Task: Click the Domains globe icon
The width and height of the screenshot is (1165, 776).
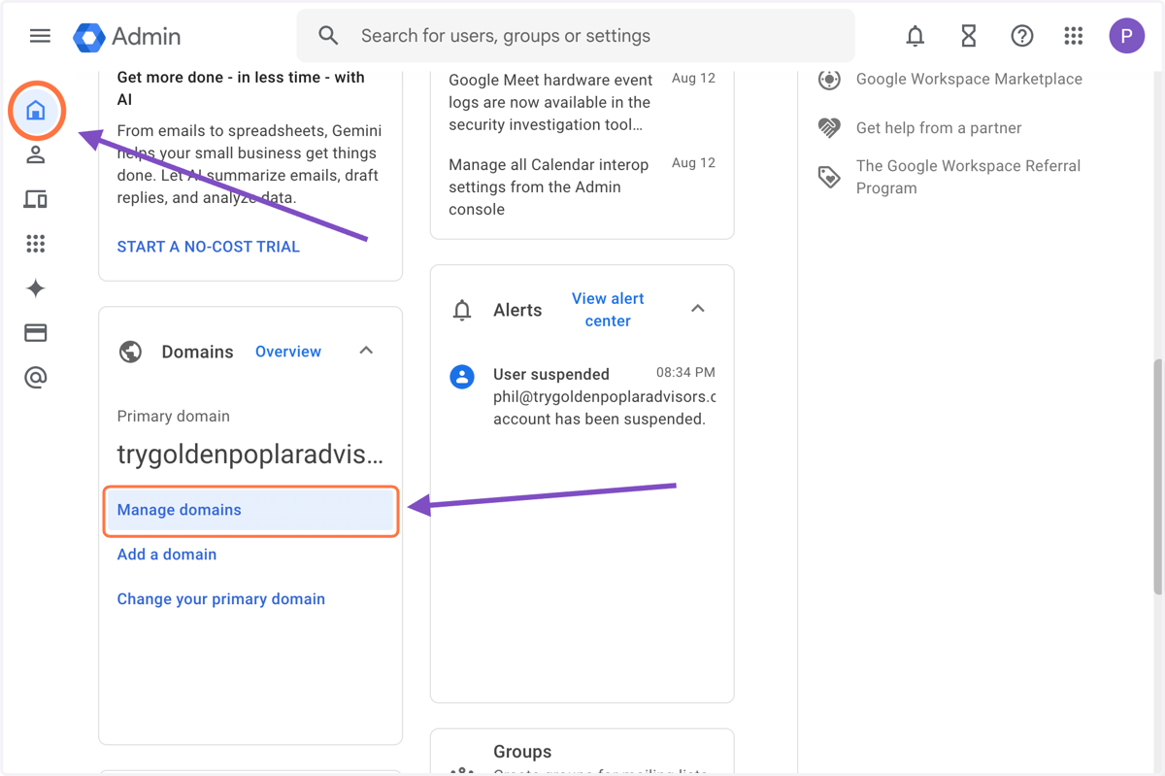Action: 130,352
